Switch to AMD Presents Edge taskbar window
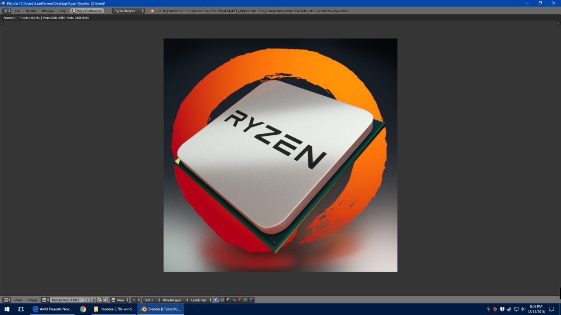Viewport: 561px width, 315px height. tap(53, 309)
